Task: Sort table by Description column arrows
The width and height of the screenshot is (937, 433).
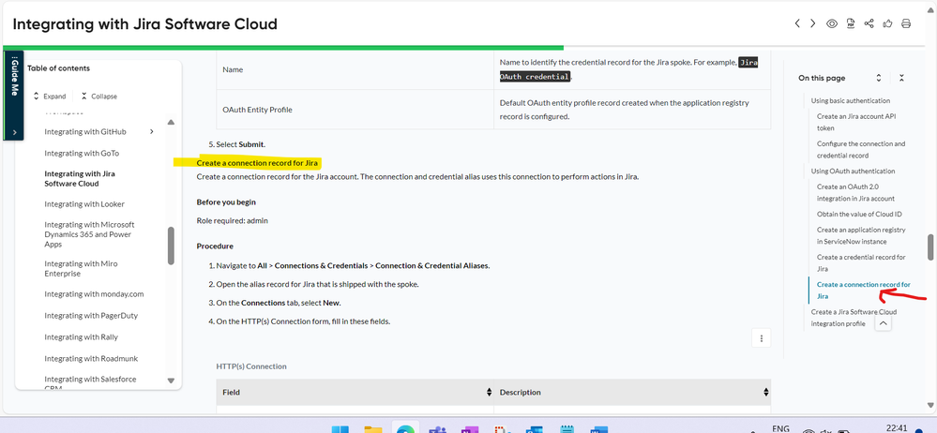Action: (x=766, y=393)
